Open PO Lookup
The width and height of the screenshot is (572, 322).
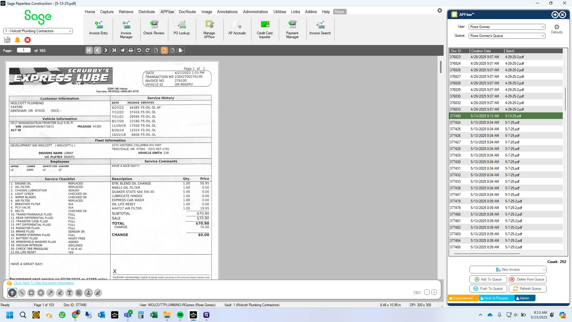182,28
